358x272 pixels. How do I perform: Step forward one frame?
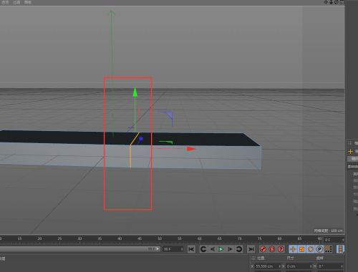coord(230,249)
